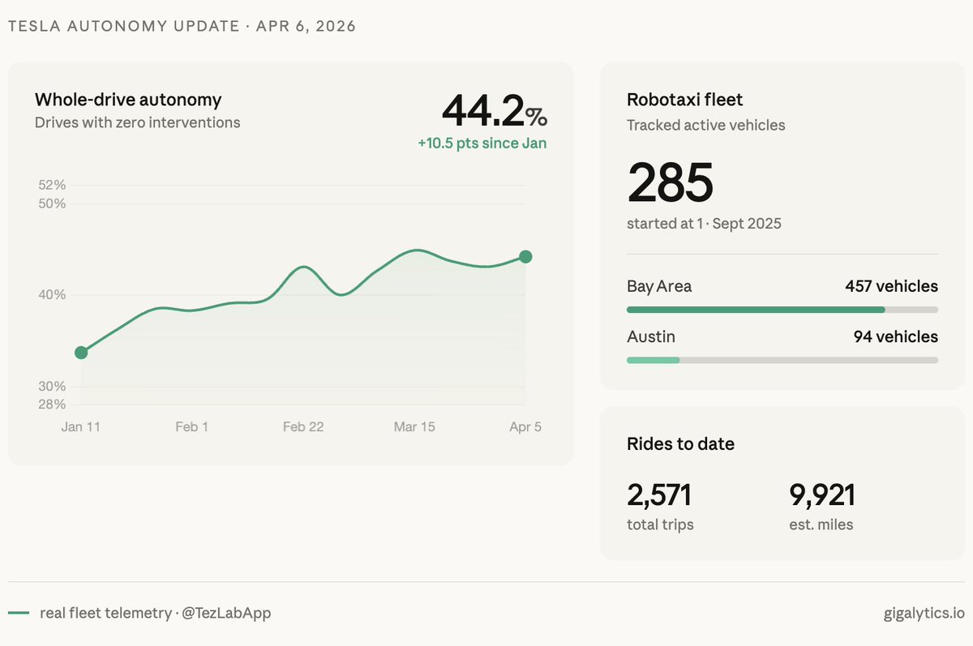The height and width of the screenshot is (646, 973).
Task: Click '457 vehicles' value
Action: 891,286
